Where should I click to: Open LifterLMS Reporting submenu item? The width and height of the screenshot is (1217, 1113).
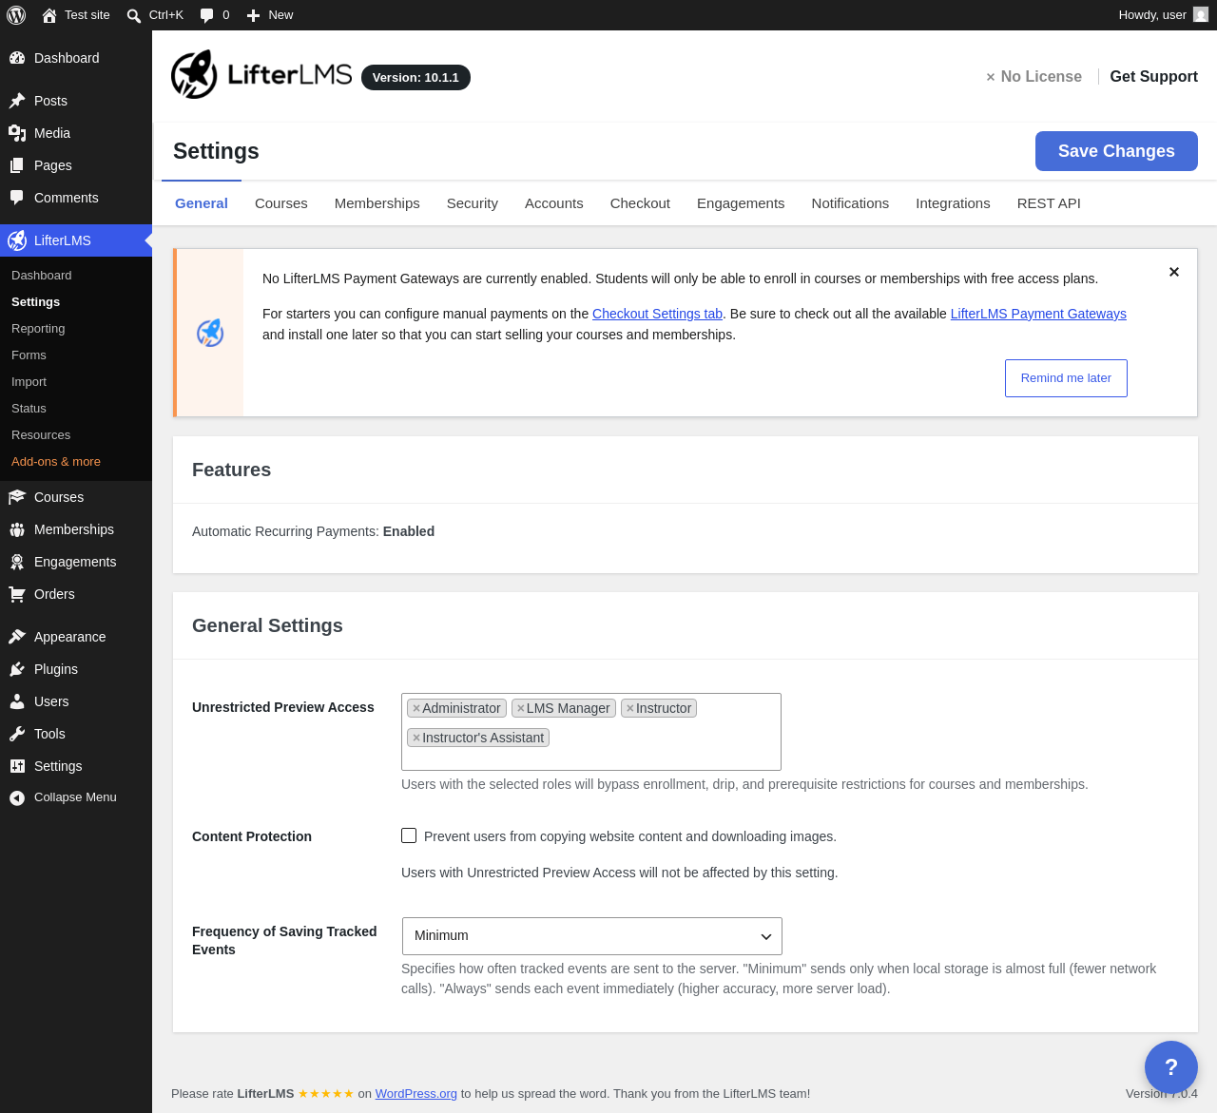click(x=38, y=329)
